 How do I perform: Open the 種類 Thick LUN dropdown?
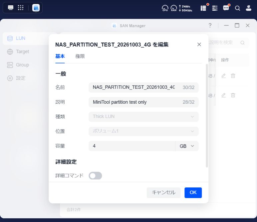[143, 117]
